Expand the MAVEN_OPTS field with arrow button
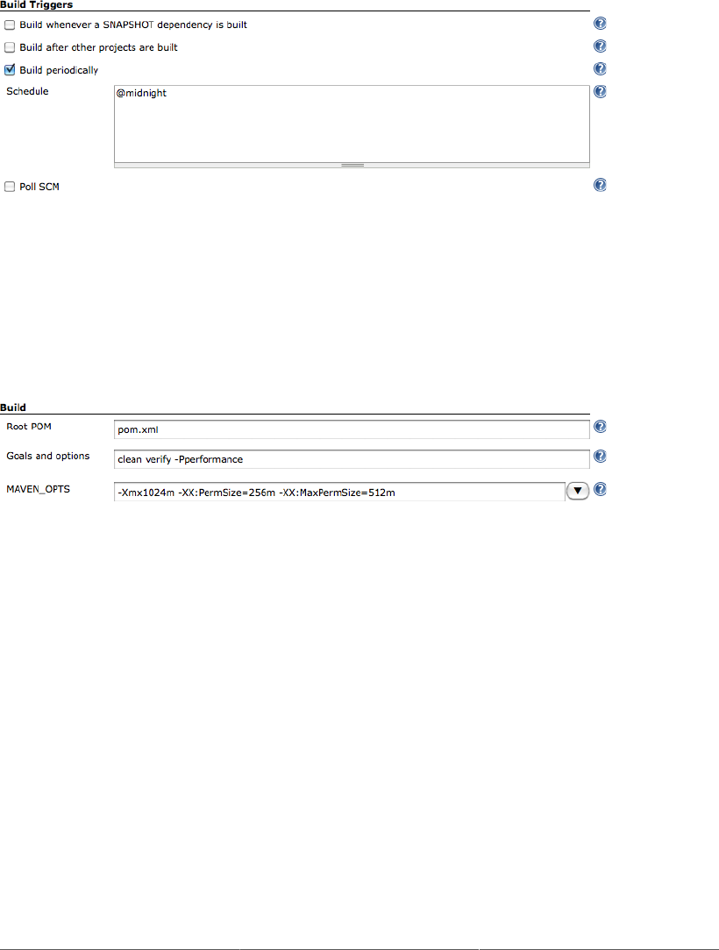719x950 pixels. click(x=578, y=491)
